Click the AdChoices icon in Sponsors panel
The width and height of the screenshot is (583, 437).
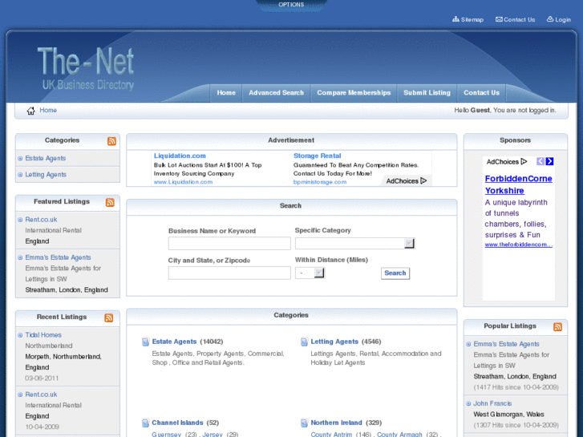point(524,161)
